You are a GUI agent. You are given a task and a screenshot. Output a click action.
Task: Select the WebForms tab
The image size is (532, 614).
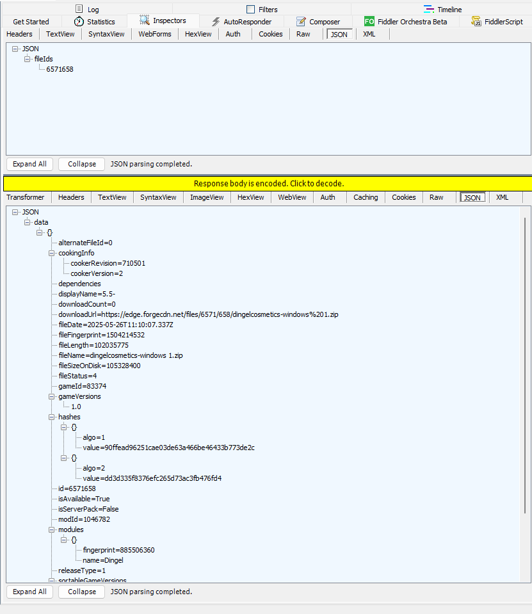(155, 34)
